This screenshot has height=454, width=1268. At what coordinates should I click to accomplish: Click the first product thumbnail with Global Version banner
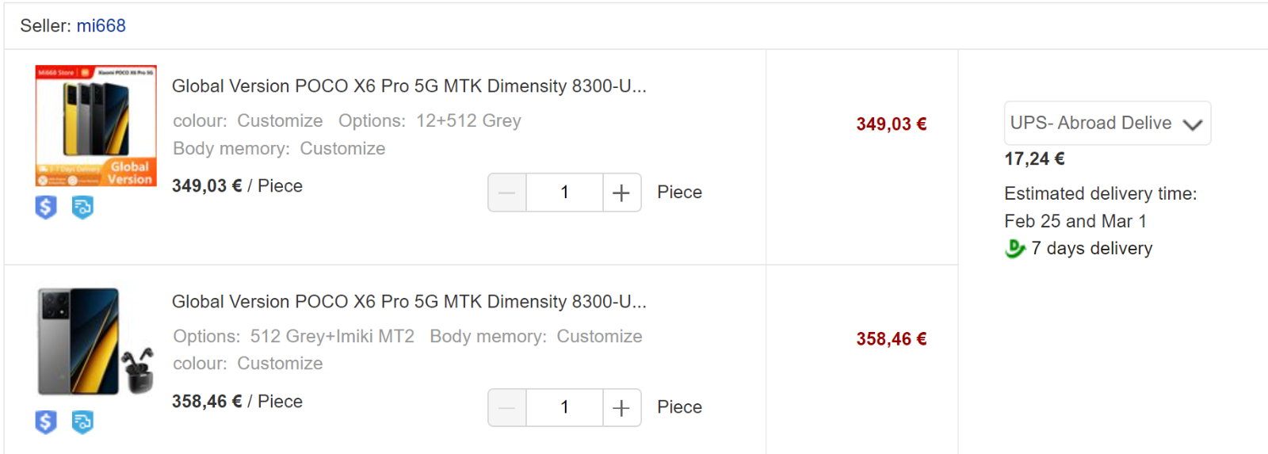point(96,126)
